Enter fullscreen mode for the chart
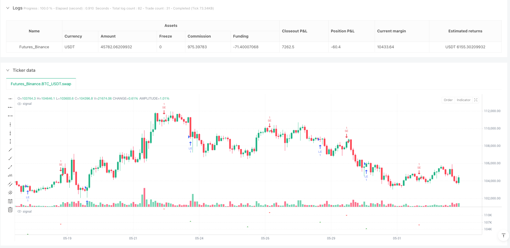510x248 pixels. pyautogui.click(x=475, y=100)
